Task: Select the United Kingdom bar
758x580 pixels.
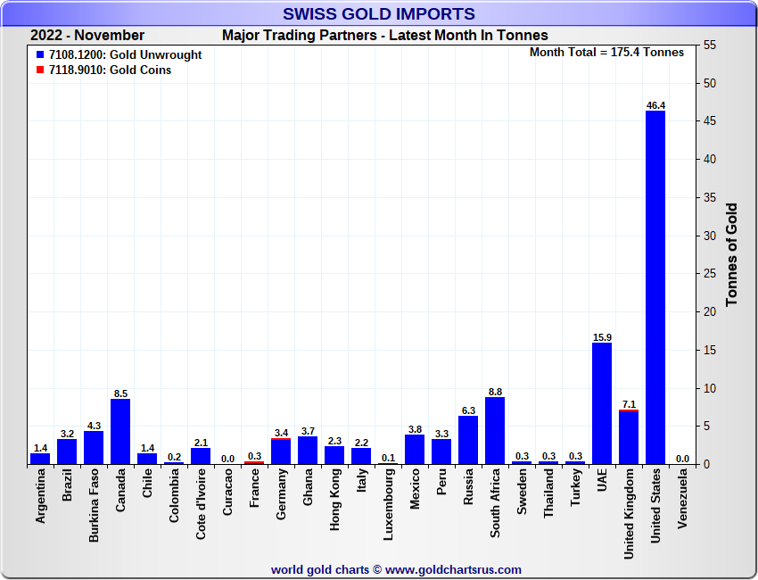Action: click(x=629, y=437)
